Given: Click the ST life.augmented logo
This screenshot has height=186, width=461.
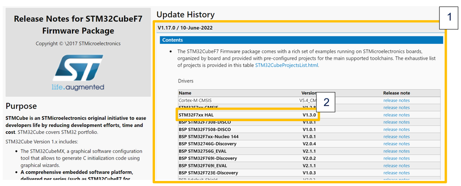Looking at the screenshot, I should click(x=78, y=72).
